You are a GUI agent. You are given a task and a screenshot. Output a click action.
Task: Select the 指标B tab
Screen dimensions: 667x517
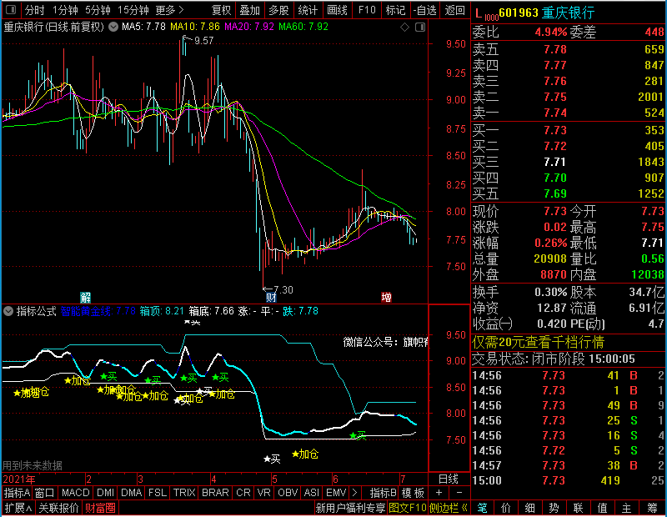point(384,493)
